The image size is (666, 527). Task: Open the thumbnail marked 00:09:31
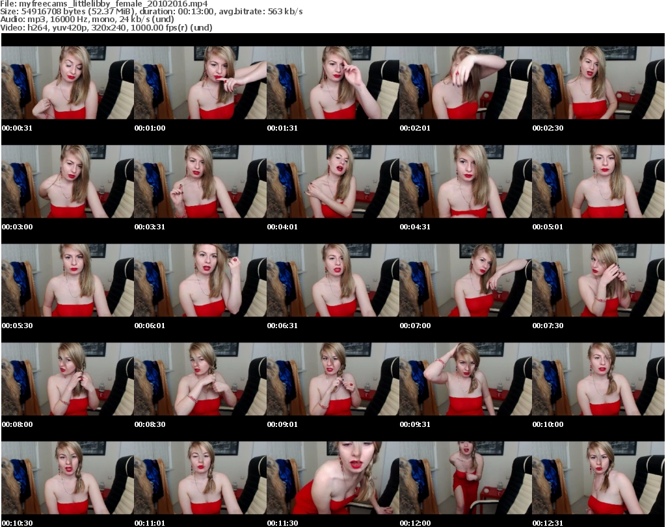point(466,379)
